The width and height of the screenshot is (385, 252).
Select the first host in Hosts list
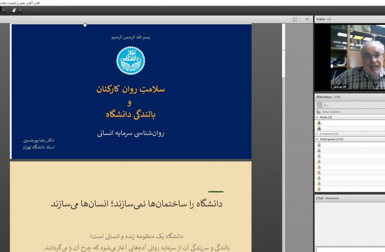pyautogui.click(x=350, y=123)
